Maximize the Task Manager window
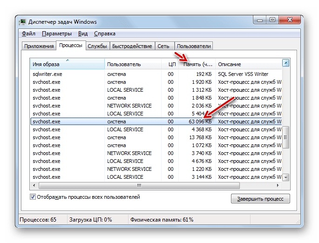The image size is (319, 243). [x=272, y=20]
